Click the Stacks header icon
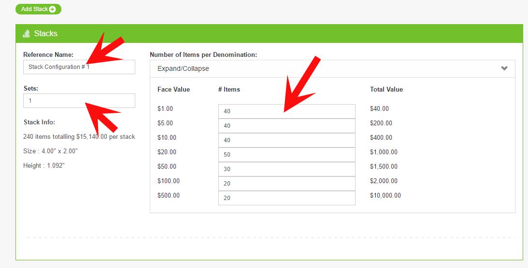Image resolution: width=528 pixels, height=268 pixels. coord(26,34)
